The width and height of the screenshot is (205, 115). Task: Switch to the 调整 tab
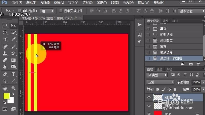click(165, 21)
